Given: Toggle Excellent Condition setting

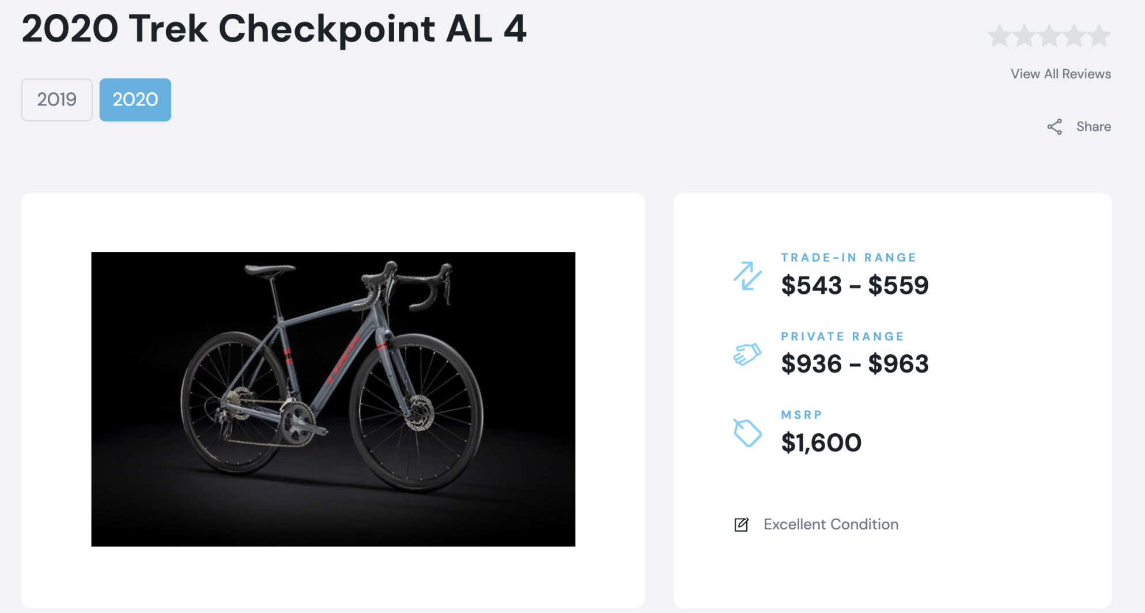Looking at the screenshot, I should click(830, 524).
